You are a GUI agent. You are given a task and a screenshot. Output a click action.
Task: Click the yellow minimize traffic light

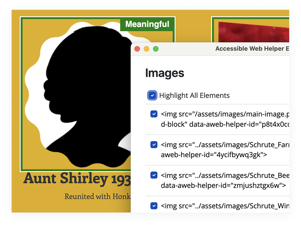click(146, 49)
